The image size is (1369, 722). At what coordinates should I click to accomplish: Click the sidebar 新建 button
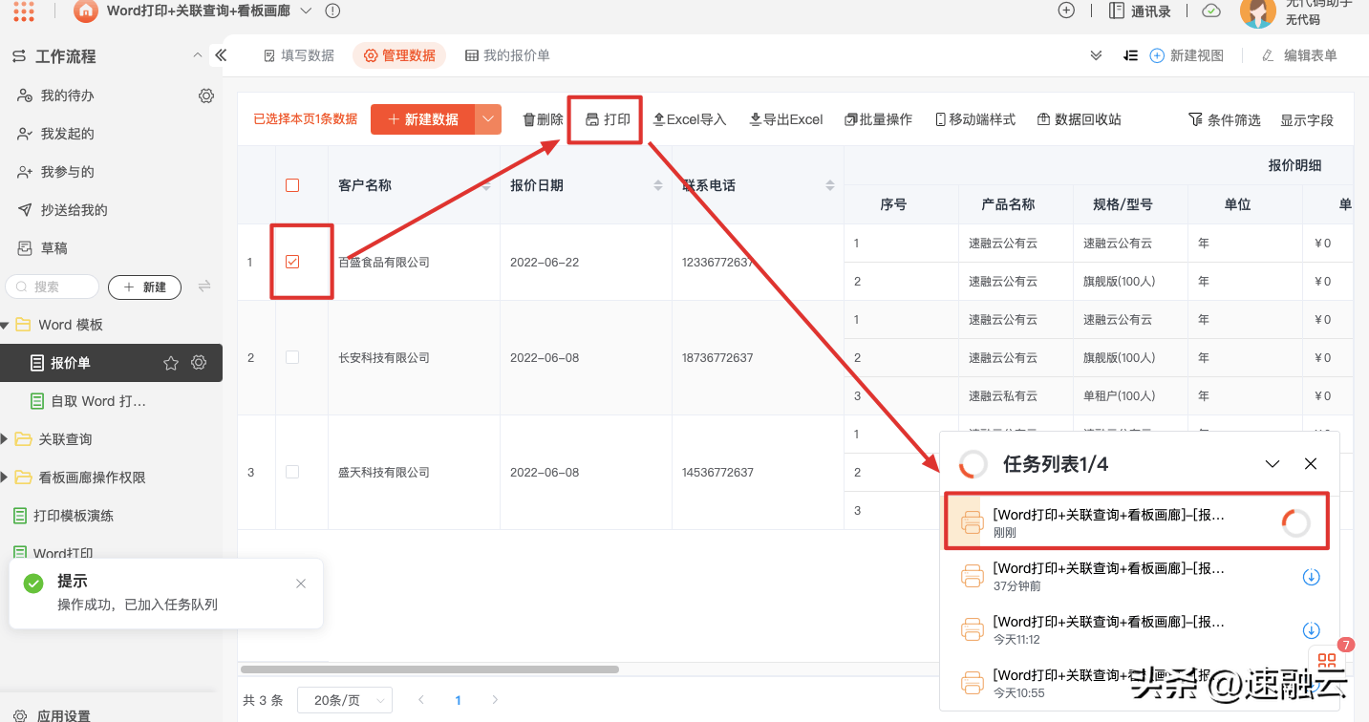tap(144, 287)
